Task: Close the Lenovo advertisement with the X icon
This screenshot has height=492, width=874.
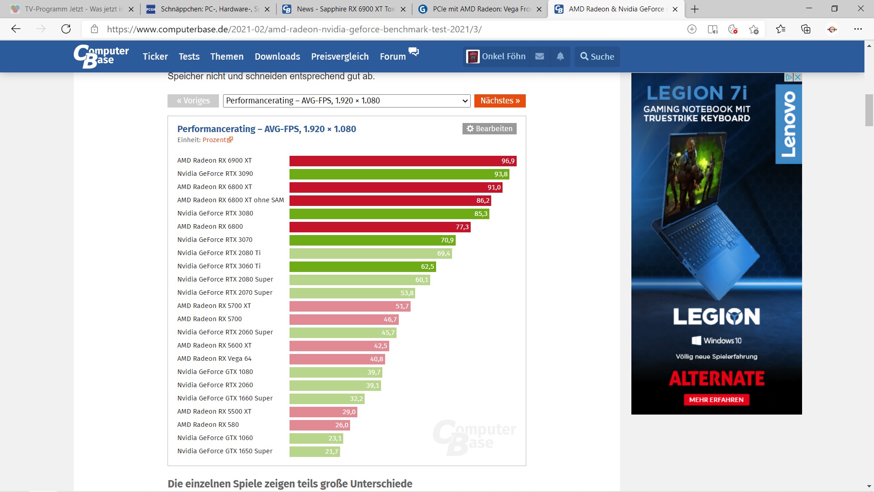Action: 798,77
